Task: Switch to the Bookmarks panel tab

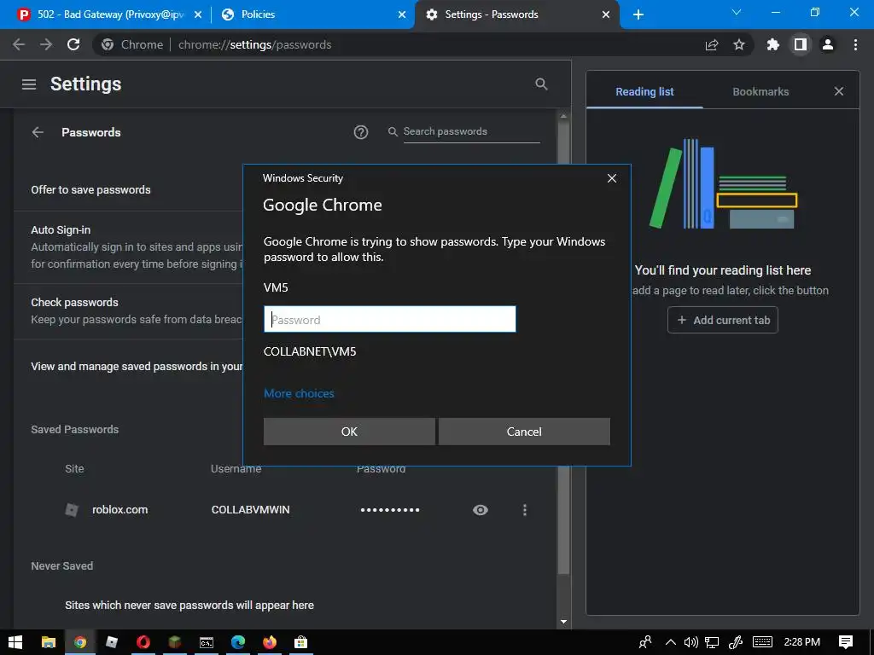Action: point(760,91)
